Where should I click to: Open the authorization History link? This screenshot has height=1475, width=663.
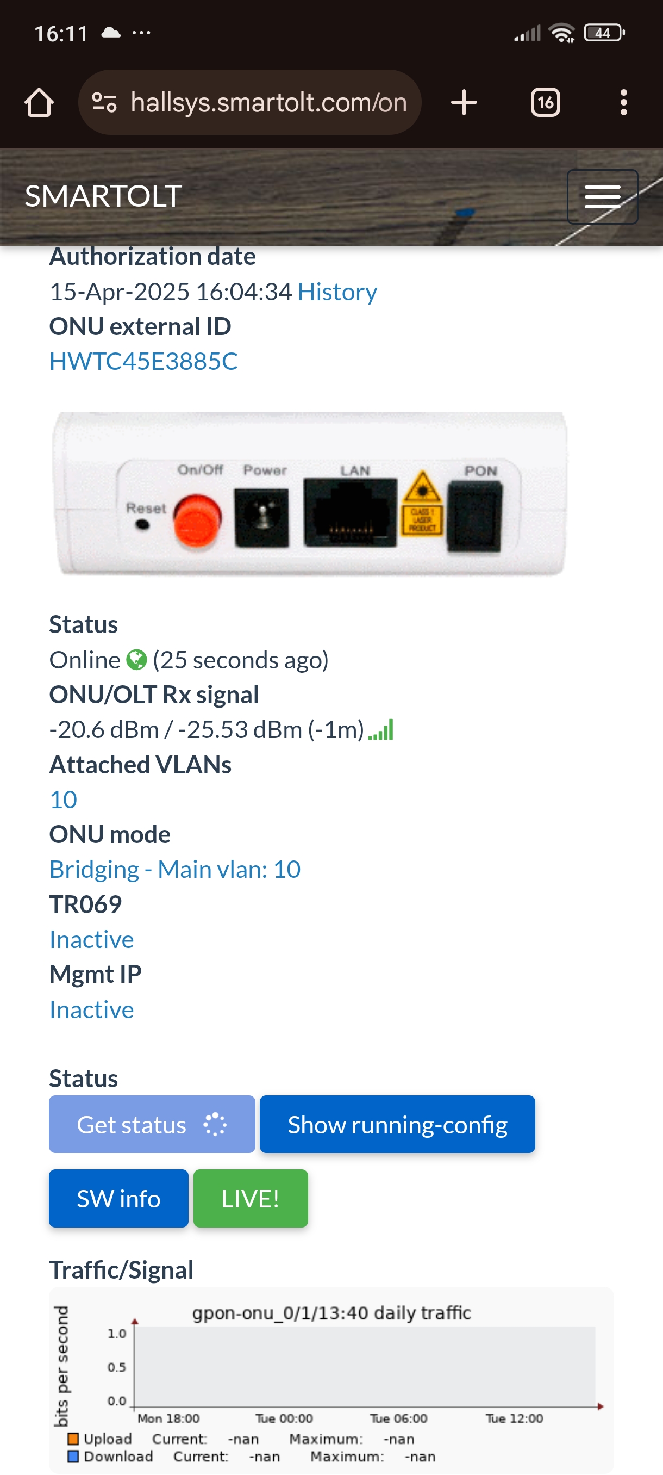click(x=337, y=292)
